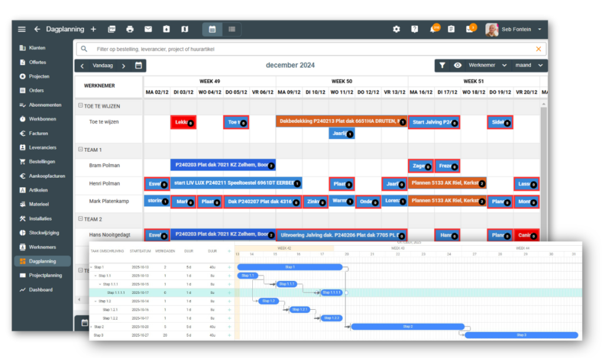Open the hamburger menu in top bar
Image resolution: width=602 pixels, height=358 pixels.
pyautogui.click(x=22, y=29)
